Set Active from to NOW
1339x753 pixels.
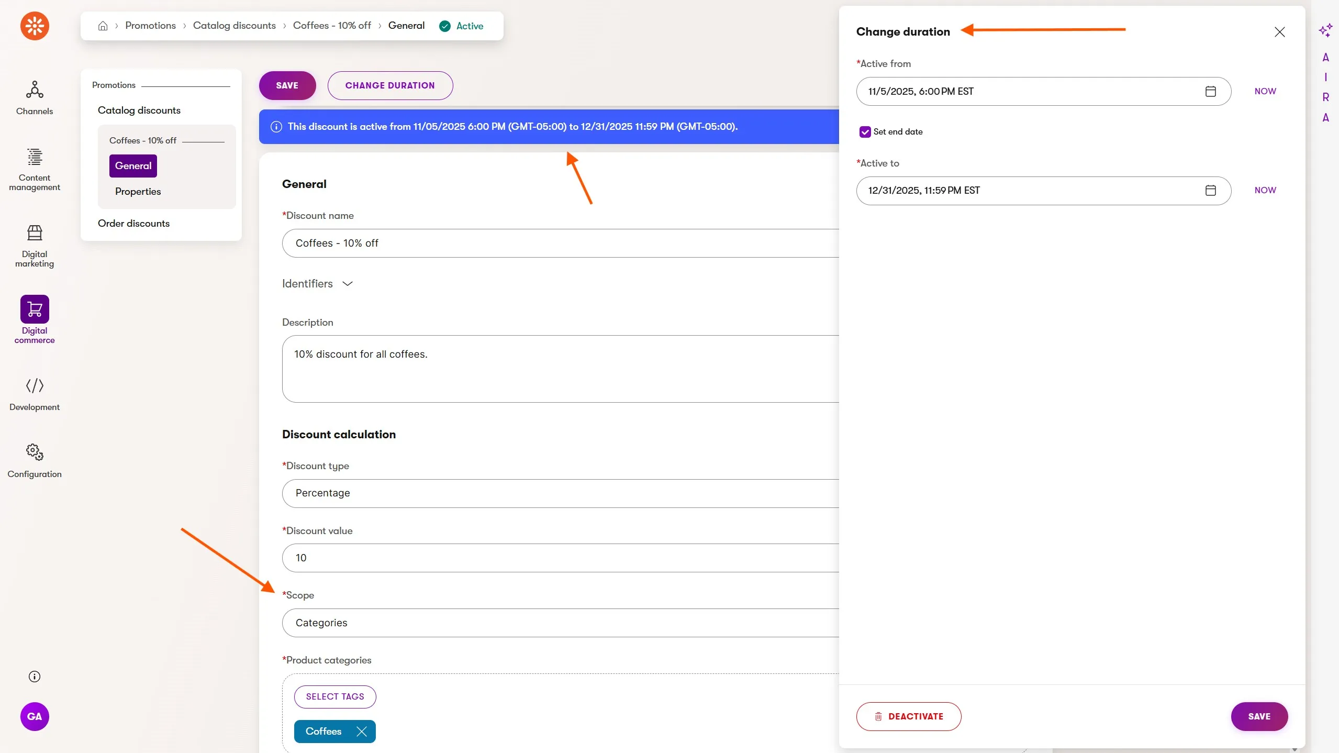[x=1265, y=91]
